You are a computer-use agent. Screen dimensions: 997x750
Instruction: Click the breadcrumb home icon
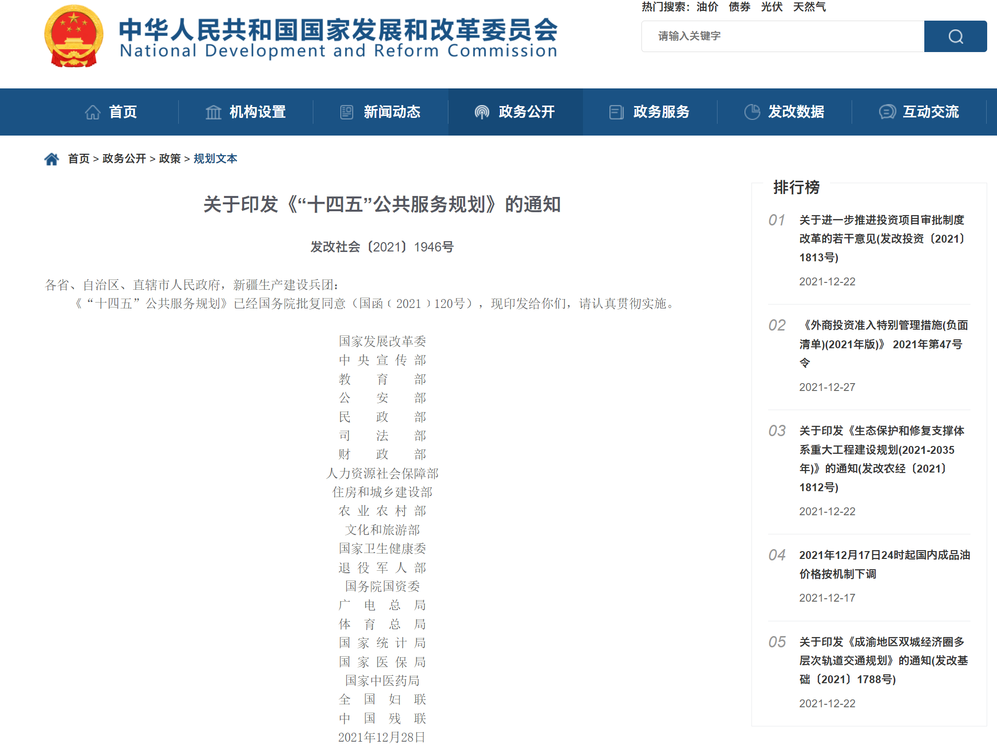pos(52,159)
